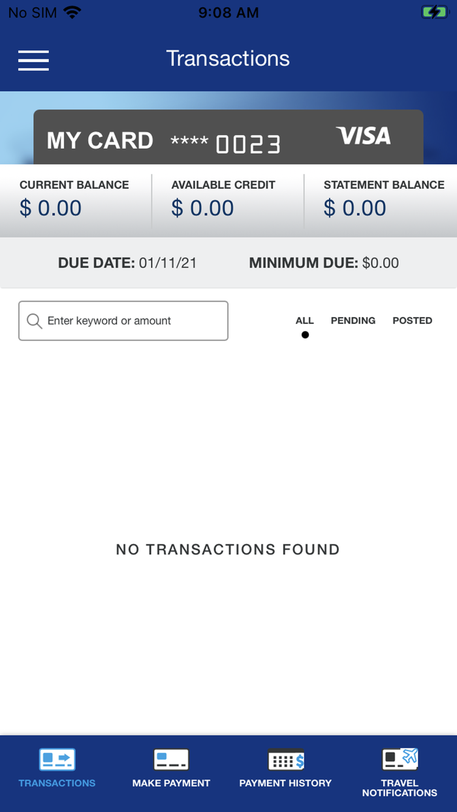This screenshot has height=812, width=457.
Task: Tap the Wi-Fi status icon
Action: (x=71, y=11)
